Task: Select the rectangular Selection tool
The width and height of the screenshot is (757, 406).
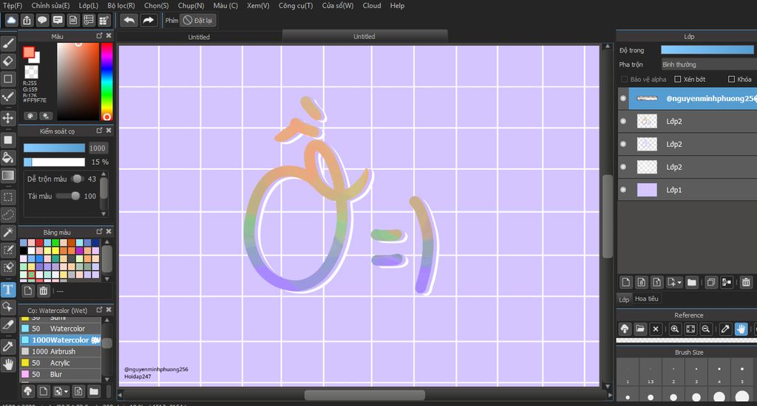Action: click(x=8, y=197)
